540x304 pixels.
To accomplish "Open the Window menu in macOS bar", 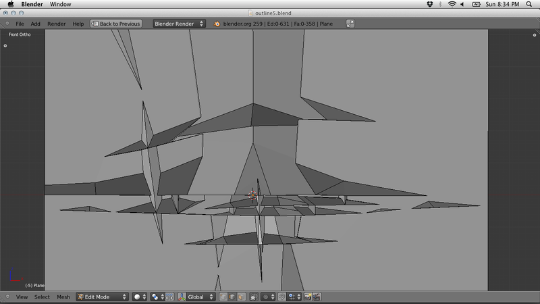I will tap(60, 4).
